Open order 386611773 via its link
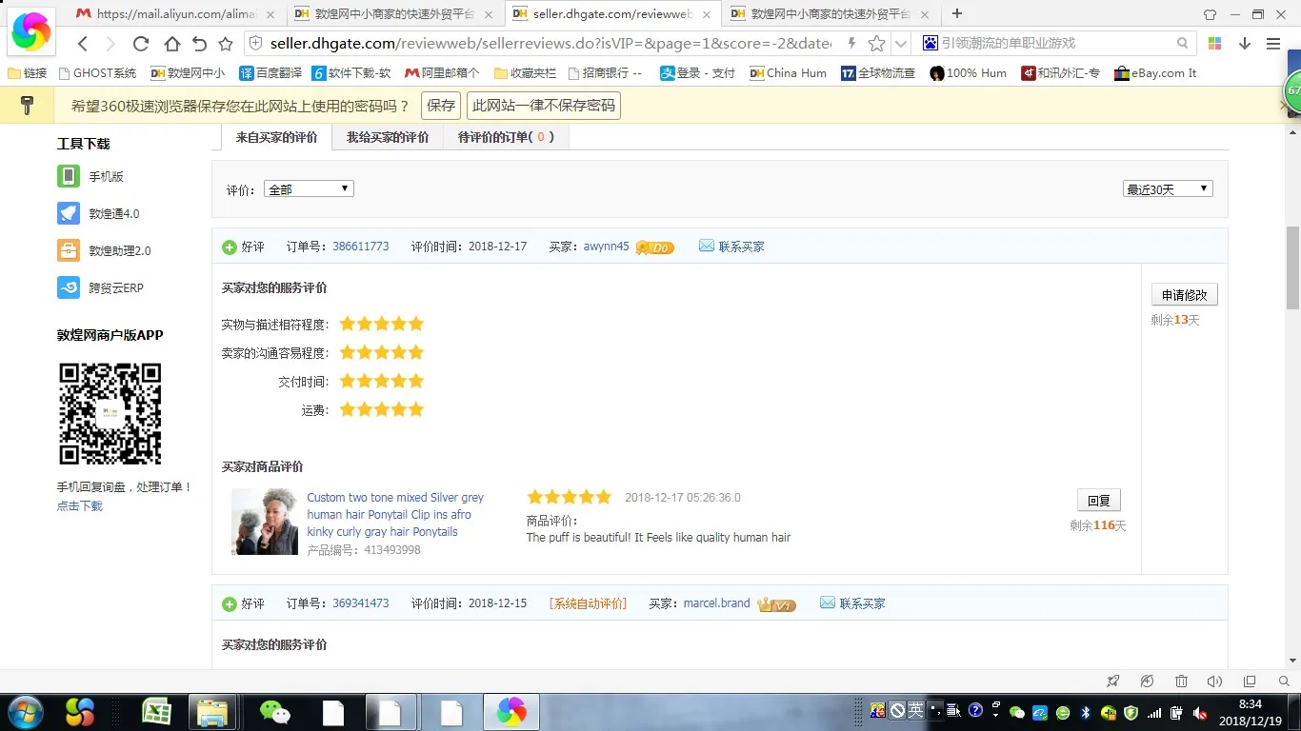Screen dimensions: 1301x731 (x=360, y=246)
